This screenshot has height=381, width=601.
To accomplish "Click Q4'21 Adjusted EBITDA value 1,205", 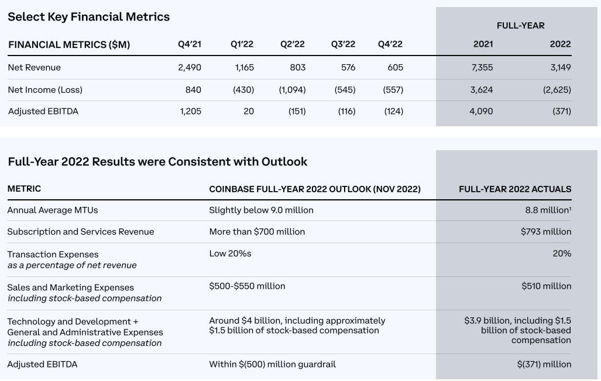I will [190, 112].
